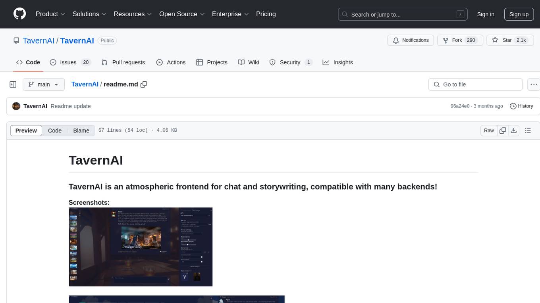
Task: Select the Preview view
Action: point(26,130)
